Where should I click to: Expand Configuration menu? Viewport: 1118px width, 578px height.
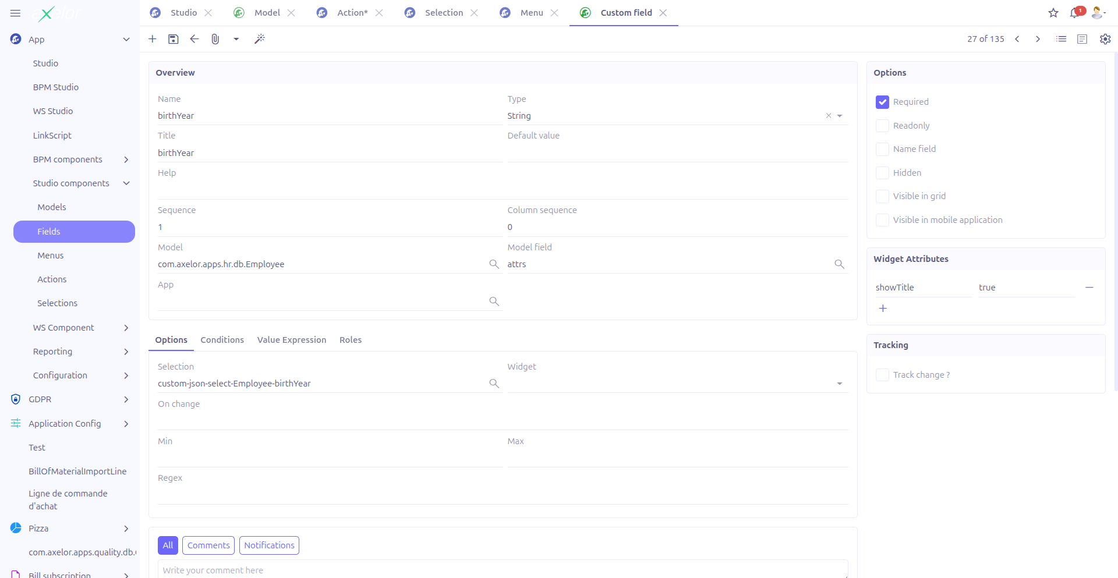(x=126, y=375)
